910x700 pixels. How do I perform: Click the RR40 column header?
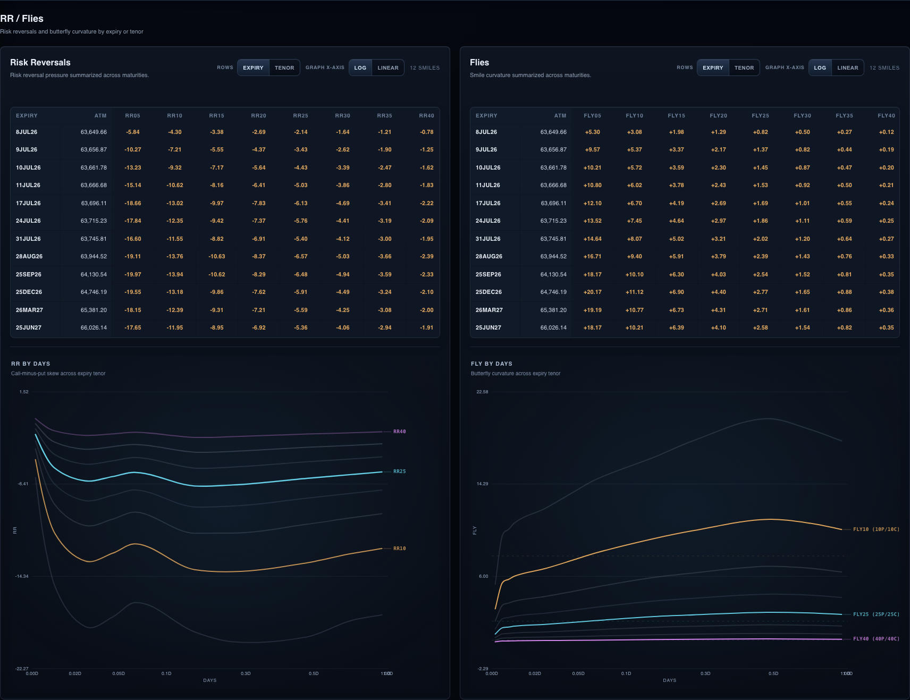point(426,115)
